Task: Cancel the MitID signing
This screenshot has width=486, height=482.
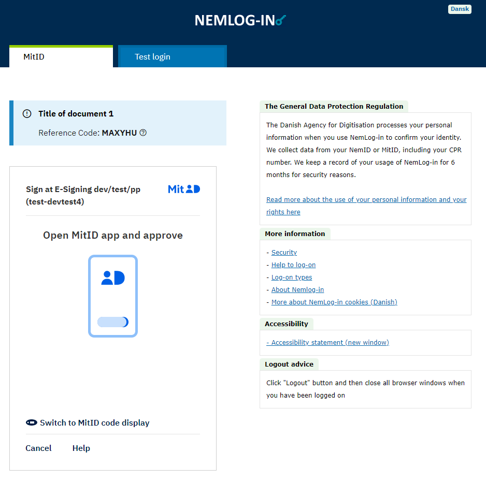Action: 38,448
